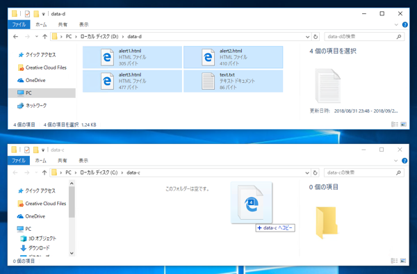Open the Share tab in data-d window
This screenshot has width=417, height=274.
(63, 25)
